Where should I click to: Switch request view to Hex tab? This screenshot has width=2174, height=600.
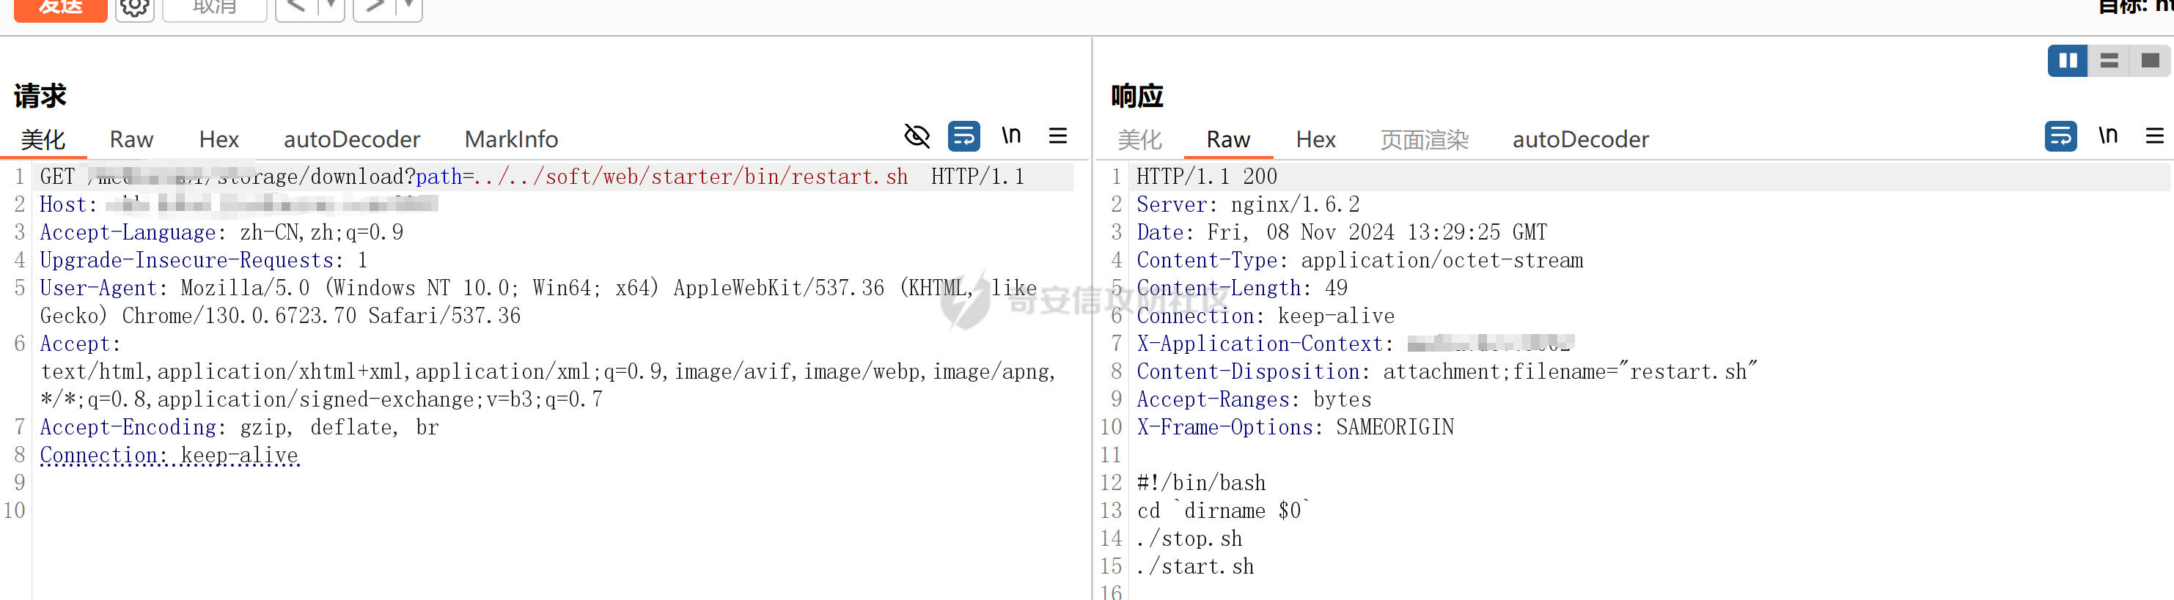[218, 139]
